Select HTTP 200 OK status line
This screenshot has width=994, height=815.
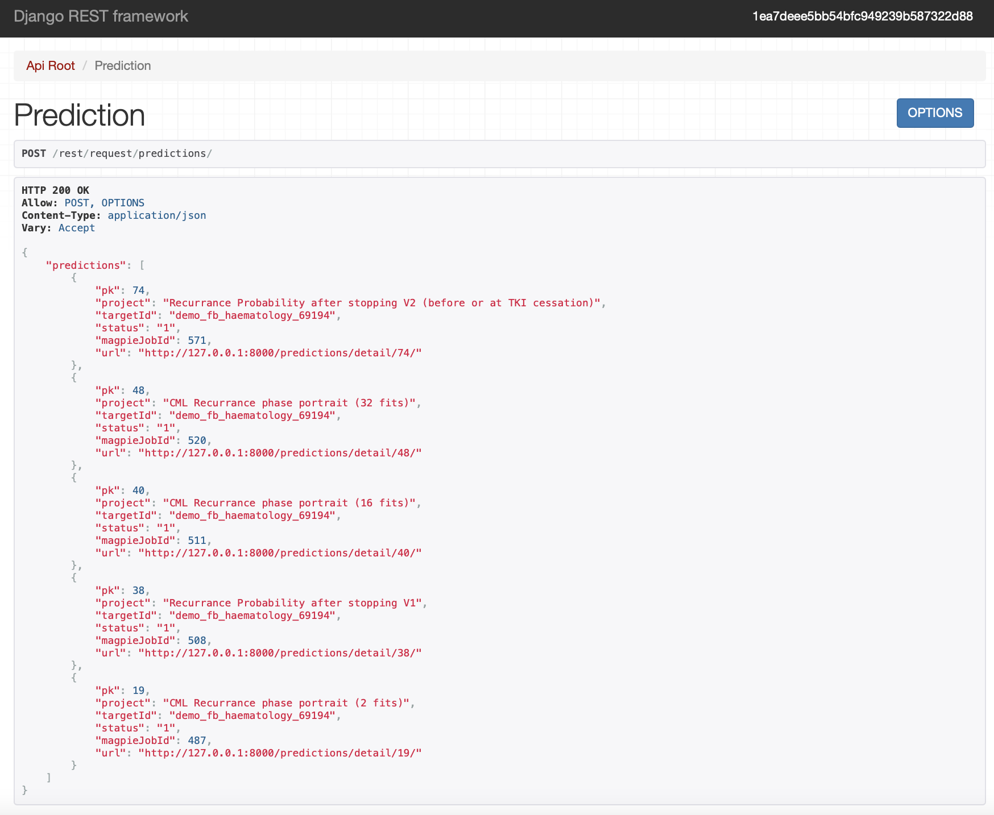pos(55,190)
